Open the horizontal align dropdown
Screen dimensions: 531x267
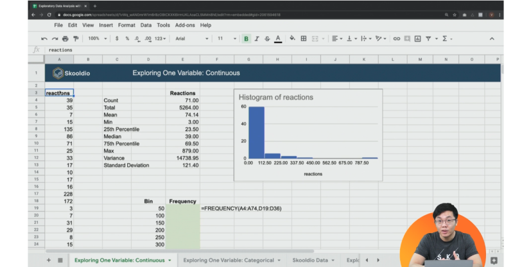coord(337,39)
